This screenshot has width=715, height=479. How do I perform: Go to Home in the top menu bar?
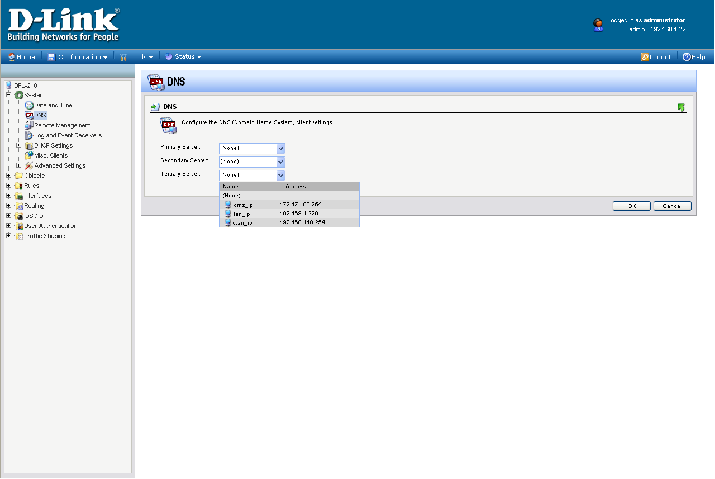point(21,57)
